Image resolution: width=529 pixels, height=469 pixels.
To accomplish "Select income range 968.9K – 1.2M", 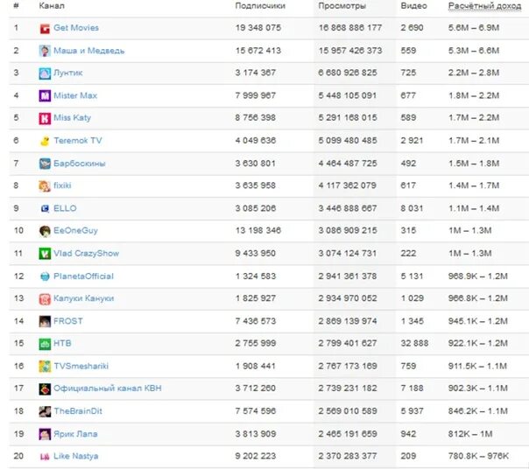I will [x=478, y=276].
